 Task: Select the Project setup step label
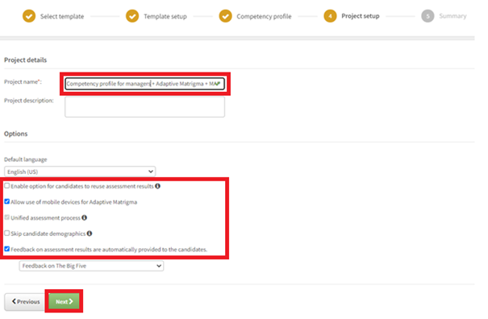(x=361, y=16)
